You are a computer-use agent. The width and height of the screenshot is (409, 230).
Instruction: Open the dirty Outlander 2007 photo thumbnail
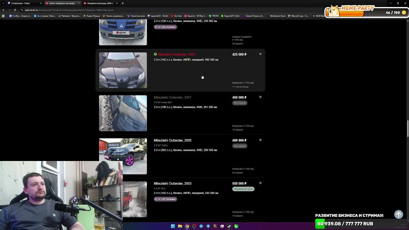(x=123, y=113)
